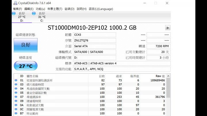Click the status dot for attribute 09
This screenshot has height=116, width=207.
16,101
